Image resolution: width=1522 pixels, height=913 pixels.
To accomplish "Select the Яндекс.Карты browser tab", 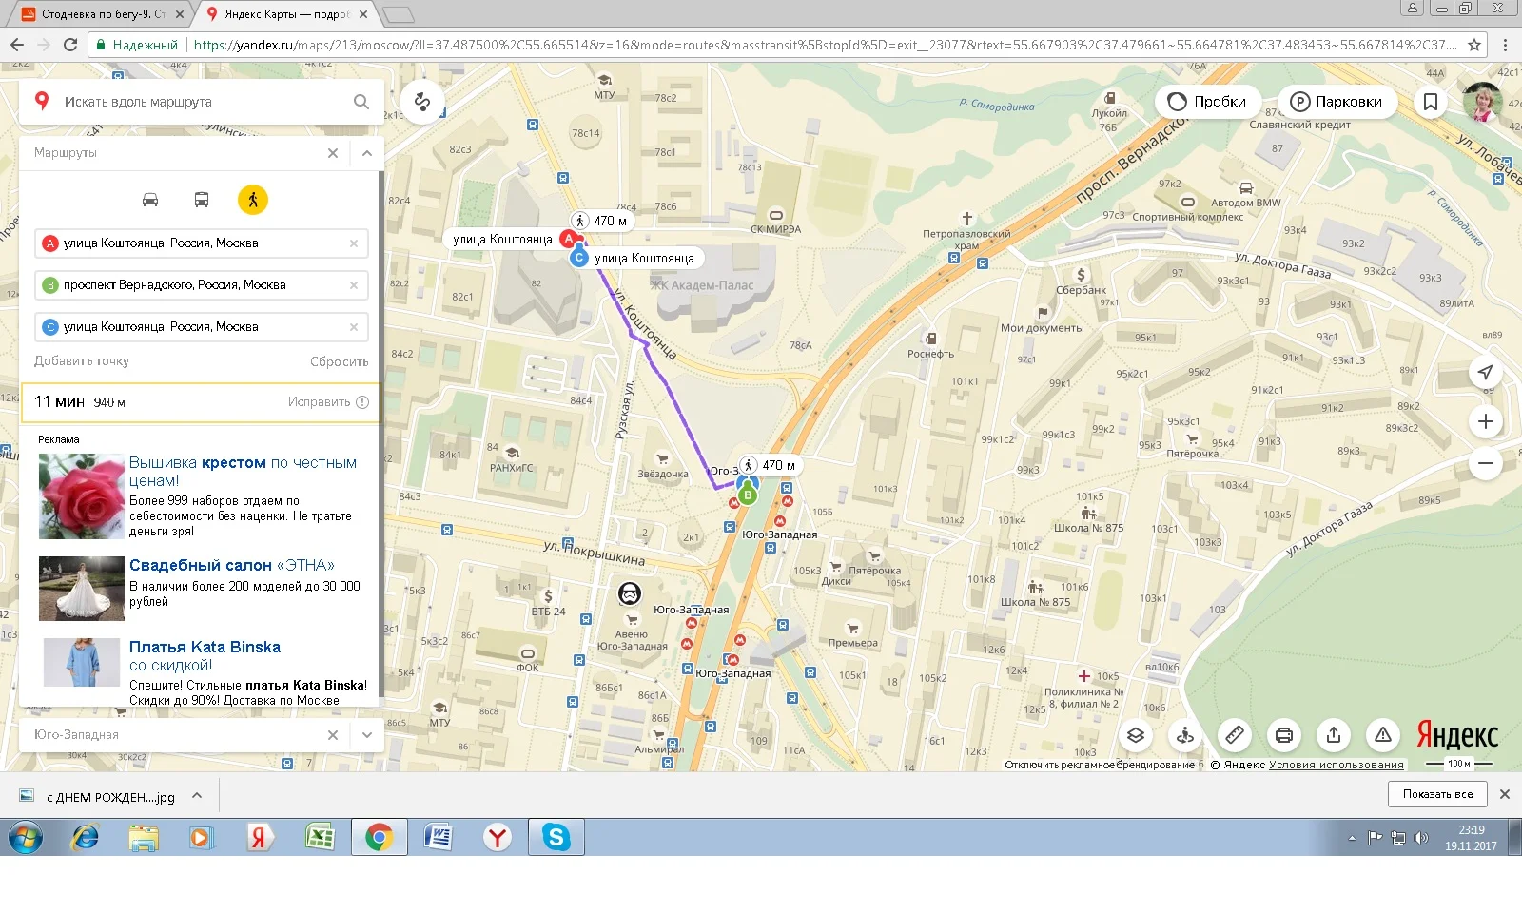I will tap(287, 14).
